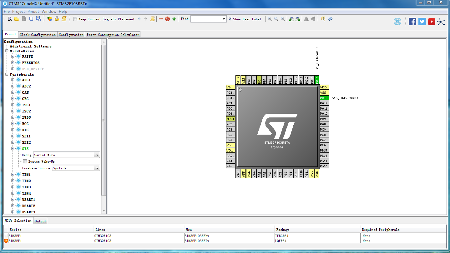The width and height of the screenshot is (450, 253).
Task: Enable System Wake-Up checkbox
Action: (x=25, y=161)
